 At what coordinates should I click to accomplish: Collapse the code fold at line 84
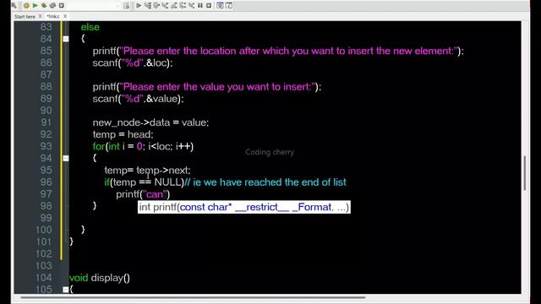66,39
